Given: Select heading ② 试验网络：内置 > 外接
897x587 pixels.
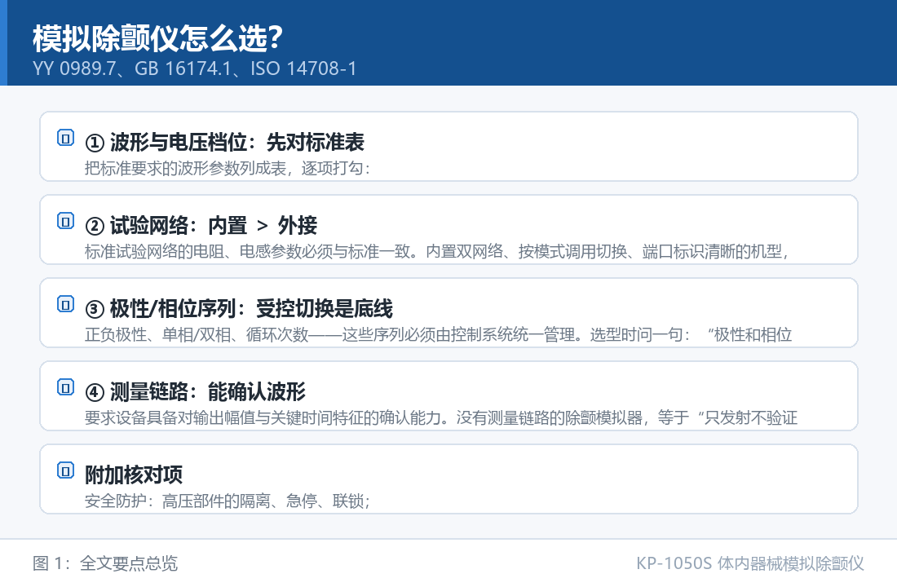Looking at the screenshot, I should [x=201, y=225].
